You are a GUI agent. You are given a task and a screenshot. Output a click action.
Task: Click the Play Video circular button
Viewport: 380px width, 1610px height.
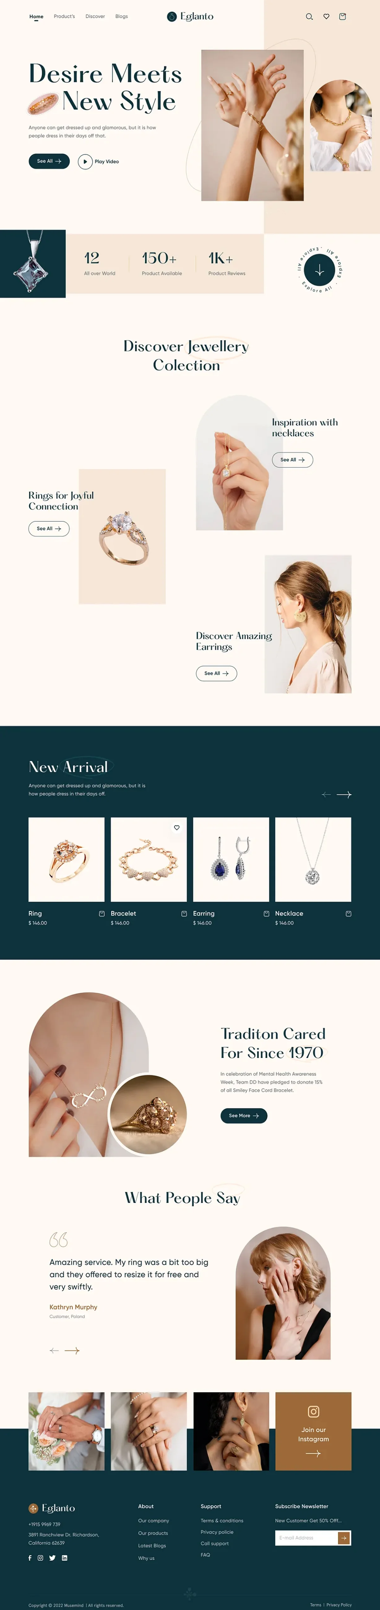point(85,162)
